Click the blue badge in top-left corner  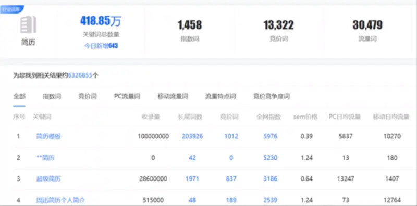pos(11,9)
